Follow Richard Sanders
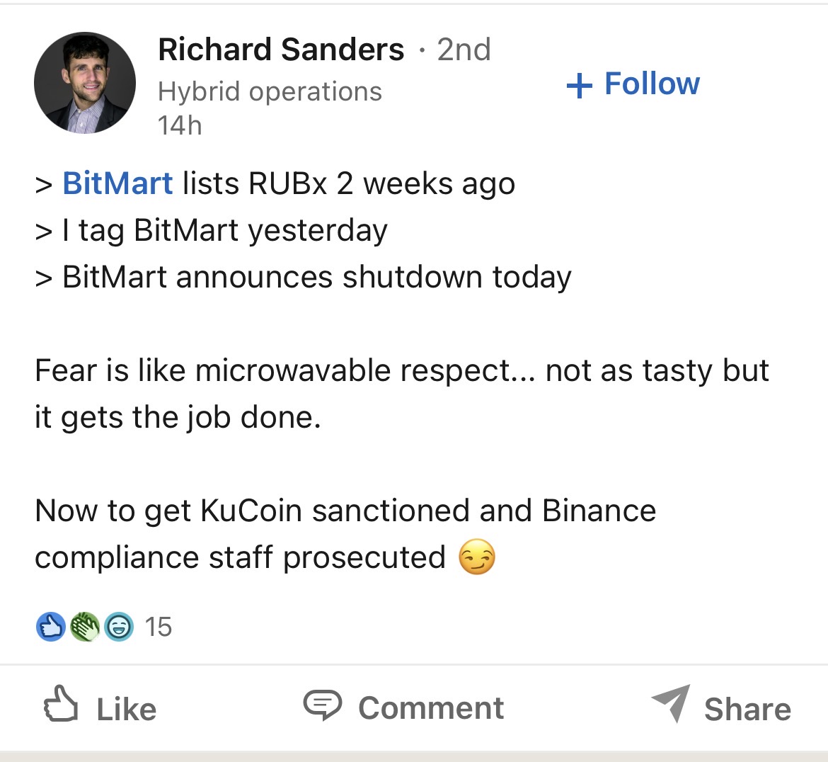The image size is (828, 762). click(x=633, y=84)
